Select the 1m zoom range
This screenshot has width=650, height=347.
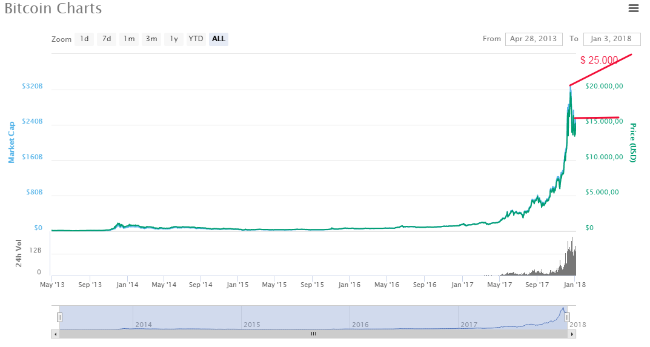[x=129, y=39]
